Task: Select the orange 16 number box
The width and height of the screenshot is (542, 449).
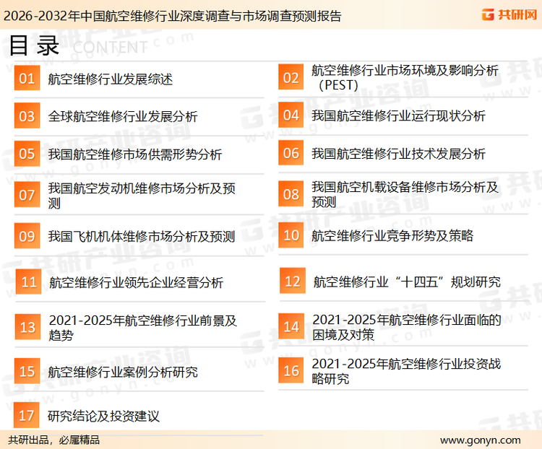Action: click(x=291, y=370)
